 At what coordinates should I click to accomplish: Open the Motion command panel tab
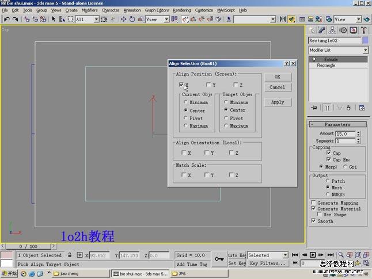(343, 30)
